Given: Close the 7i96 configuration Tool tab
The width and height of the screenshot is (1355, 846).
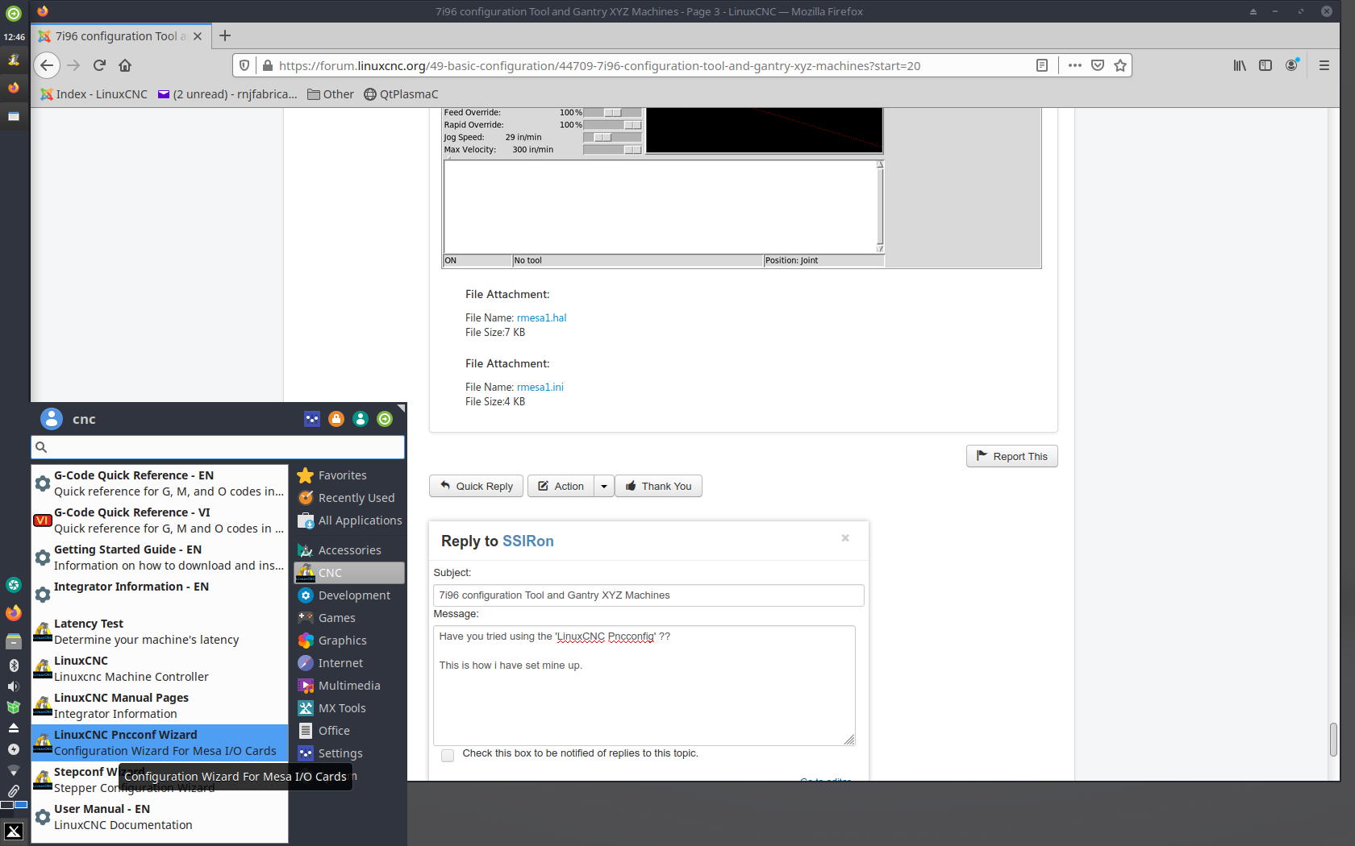Looking at the screenshot, I should [198, 36].
